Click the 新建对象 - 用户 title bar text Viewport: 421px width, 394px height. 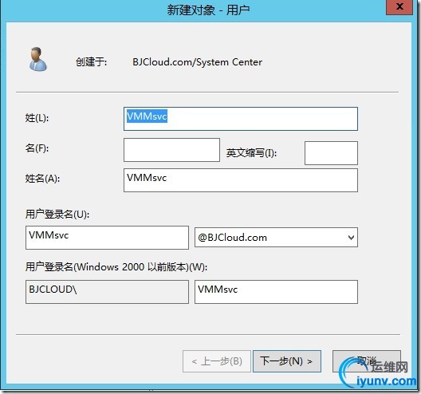click(x=208, y=10)
